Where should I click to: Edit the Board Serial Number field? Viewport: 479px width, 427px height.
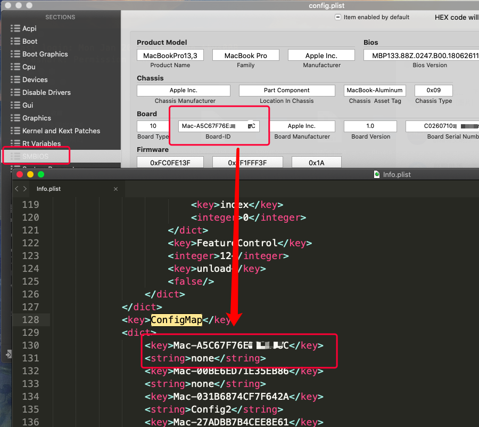(x=442, y=126)
